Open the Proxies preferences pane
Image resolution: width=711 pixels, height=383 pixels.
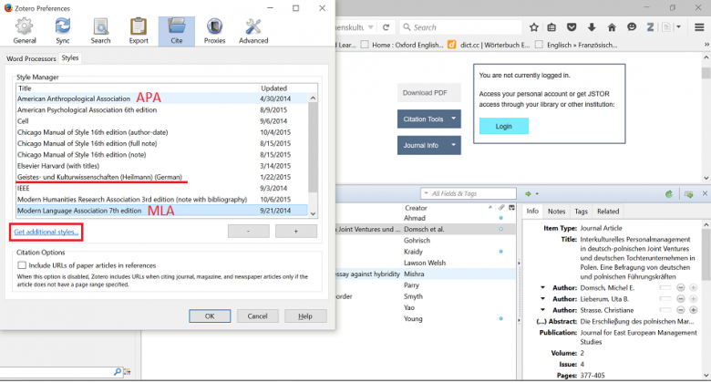[214, 31]
